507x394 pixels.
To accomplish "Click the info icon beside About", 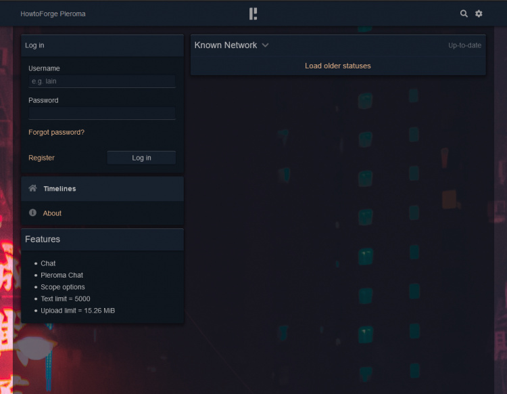I will [x=32, y=213].
